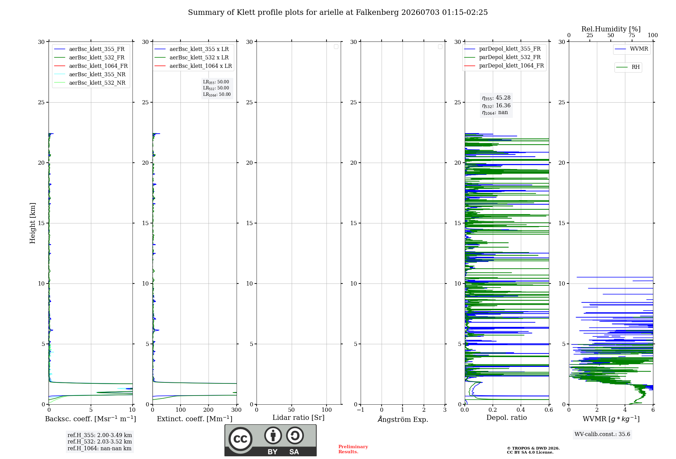The height and width of the screenshot is (459, 676).
Task: Click the ShareAlike SA circular arrow icon
Action: pyautogui.click(x=295, y=435)
